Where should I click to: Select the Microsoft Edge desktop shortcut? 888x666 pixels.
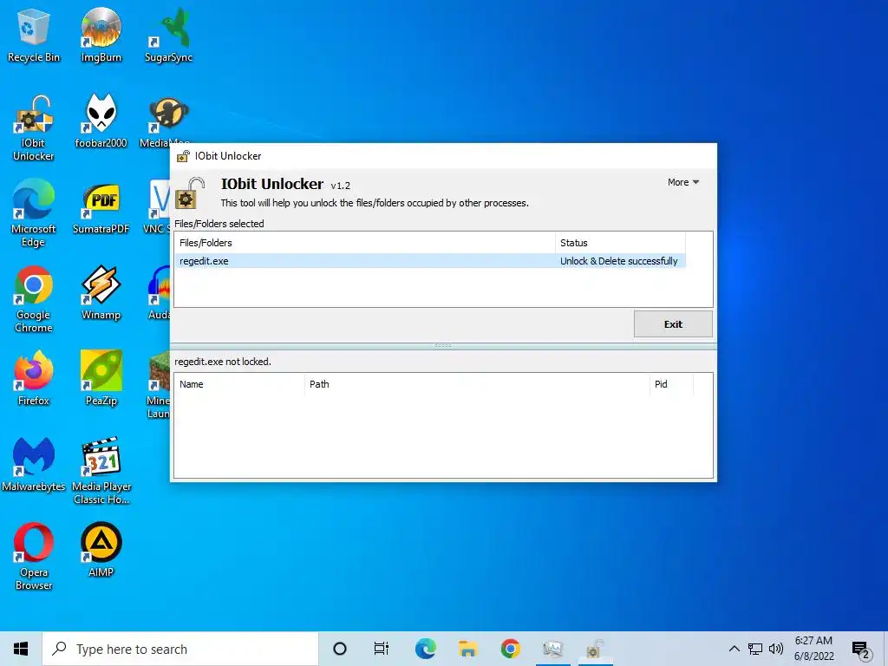pyautogui.click(x=34, y=213)
